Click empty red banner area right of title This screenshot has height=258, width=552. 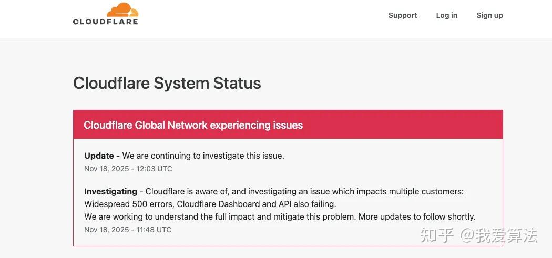[x=410, y=125]
